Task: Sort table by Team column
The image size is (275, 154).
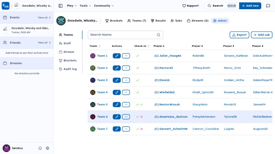Action: coord(95,46)
